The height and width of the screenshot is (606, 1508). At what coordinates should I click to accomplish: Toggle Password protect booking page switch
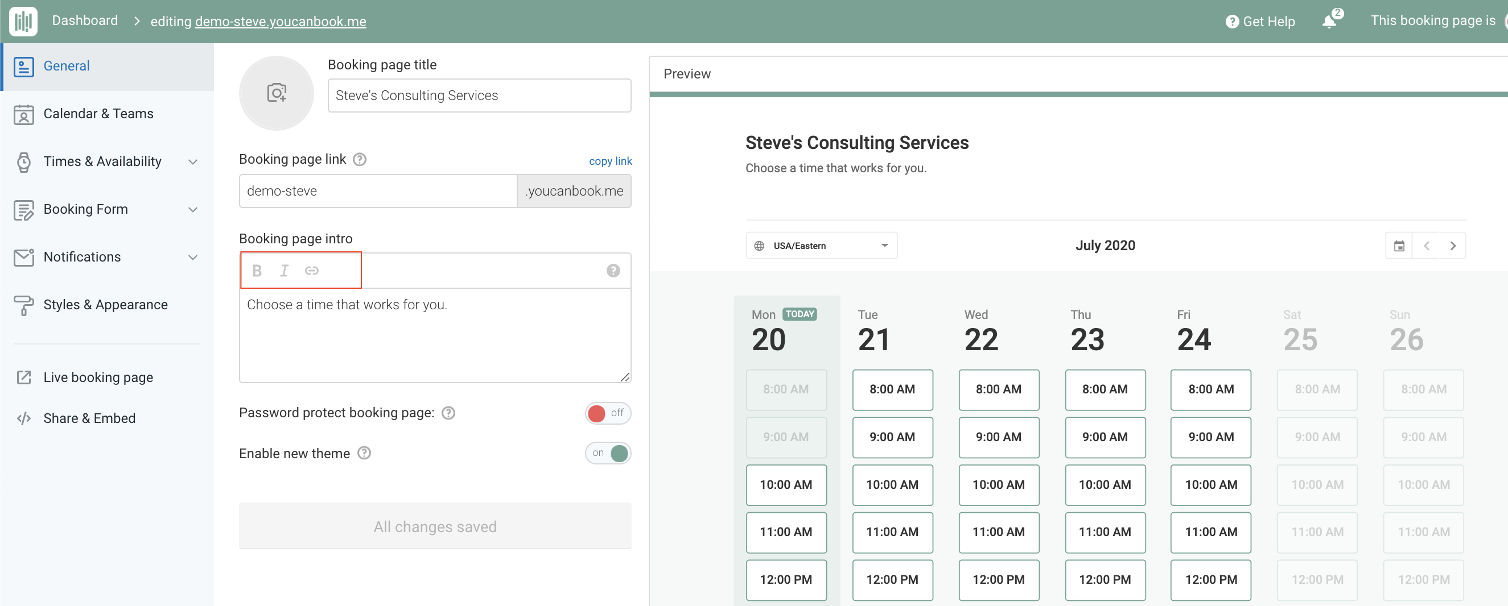(x=608, y=413)
